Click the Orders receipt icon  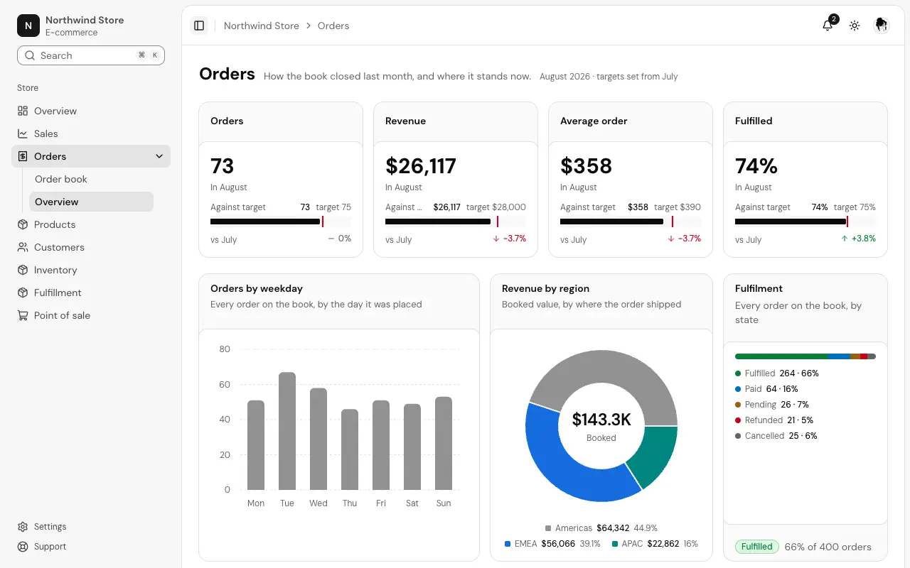[x=23, y=156]
